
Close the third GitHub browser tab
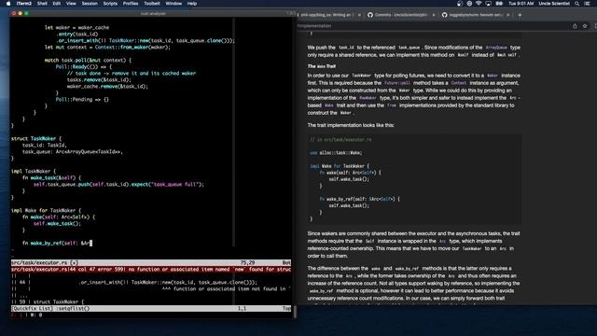click(507, 15)
